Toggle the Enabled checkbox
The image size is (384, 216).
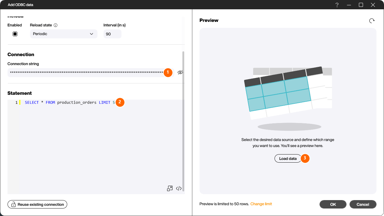[15, 34]
